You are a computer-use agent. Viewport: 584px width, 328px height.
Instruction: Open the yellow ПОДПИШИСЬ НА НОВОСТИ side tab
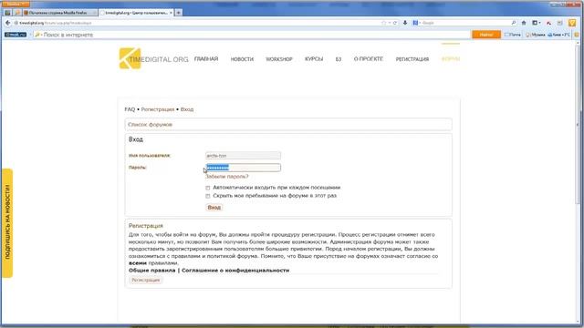point(7,223)
